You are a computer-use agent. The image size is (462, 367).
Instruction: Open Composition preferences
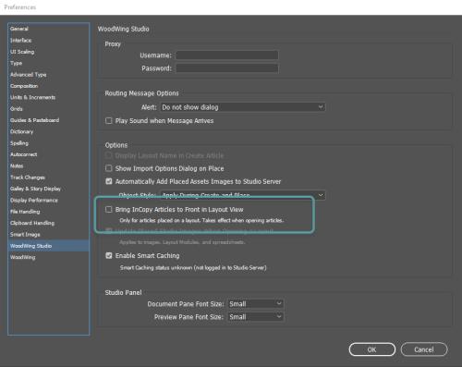tap(24, 86)
